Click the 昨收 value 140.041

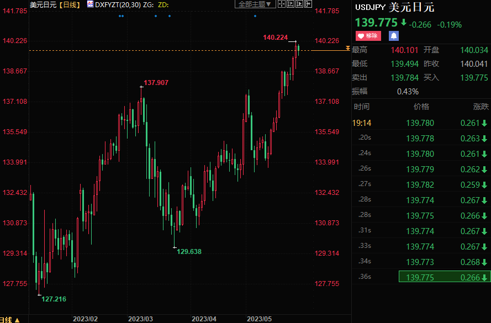pos(474,64)
